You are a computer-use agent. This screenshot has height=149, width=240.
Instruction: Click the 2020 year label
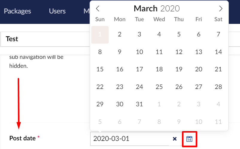170,9
